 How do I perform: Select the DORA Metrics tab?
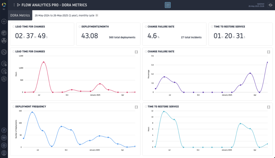(x=20, y=15)
